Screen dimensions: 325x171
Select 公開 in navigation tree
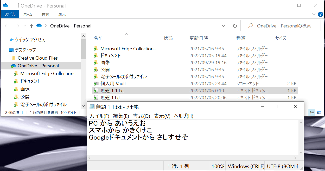[25, 97]
